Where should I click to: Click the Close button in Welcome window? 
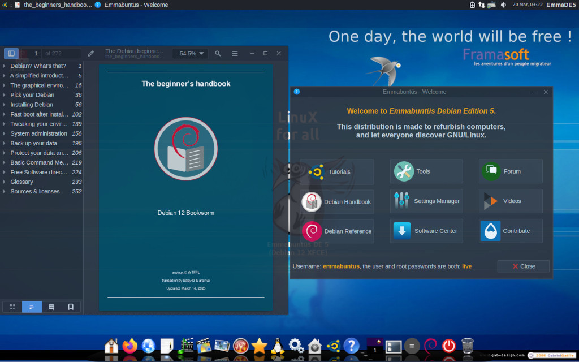click(523, 266)
